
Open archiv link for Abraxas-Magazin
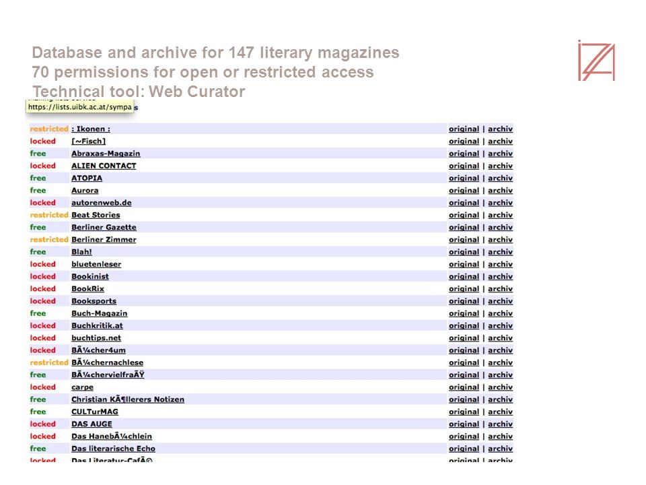(x=500, y=154)
